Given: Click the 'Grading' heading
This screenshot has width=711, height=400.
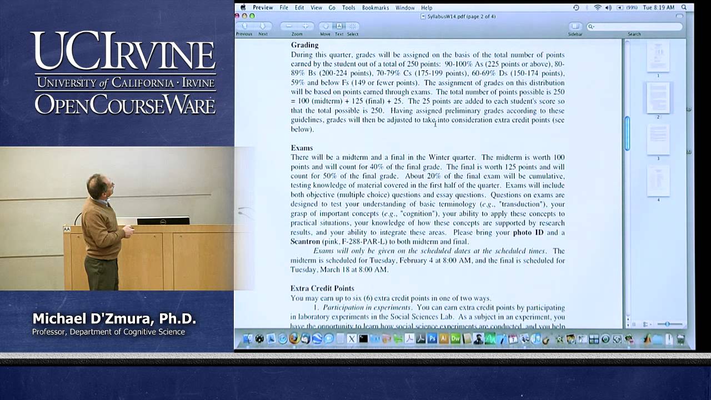Looking at the screenshot, I should tap(304, 45).
